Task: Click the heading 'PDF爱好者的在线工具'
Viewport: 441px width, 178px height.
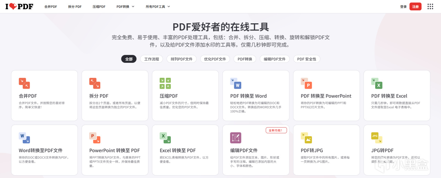Action: (220, 27)
